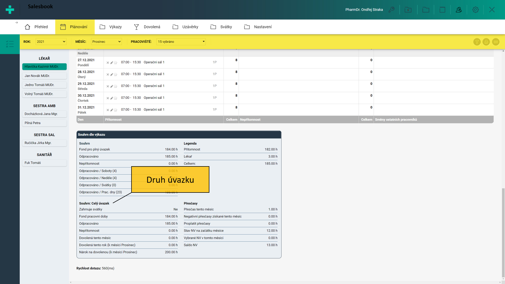Open the MĚSÍC month dropdown
Viewport: 505px width, 284px height.
pos(106,42)
